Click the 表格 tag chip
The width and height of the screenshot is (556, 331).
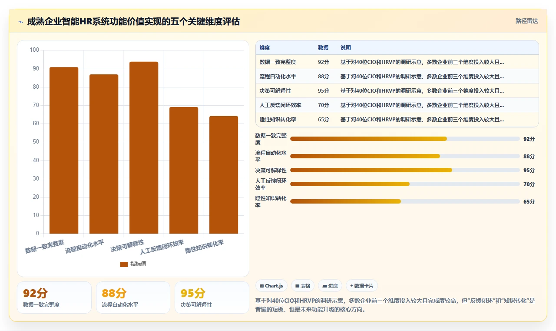click(303, 286)
